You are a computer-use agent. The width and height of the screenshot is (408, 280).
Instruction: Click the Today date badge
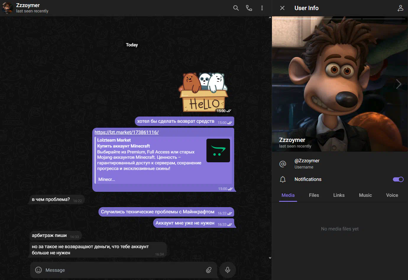[x=132, y=45]
